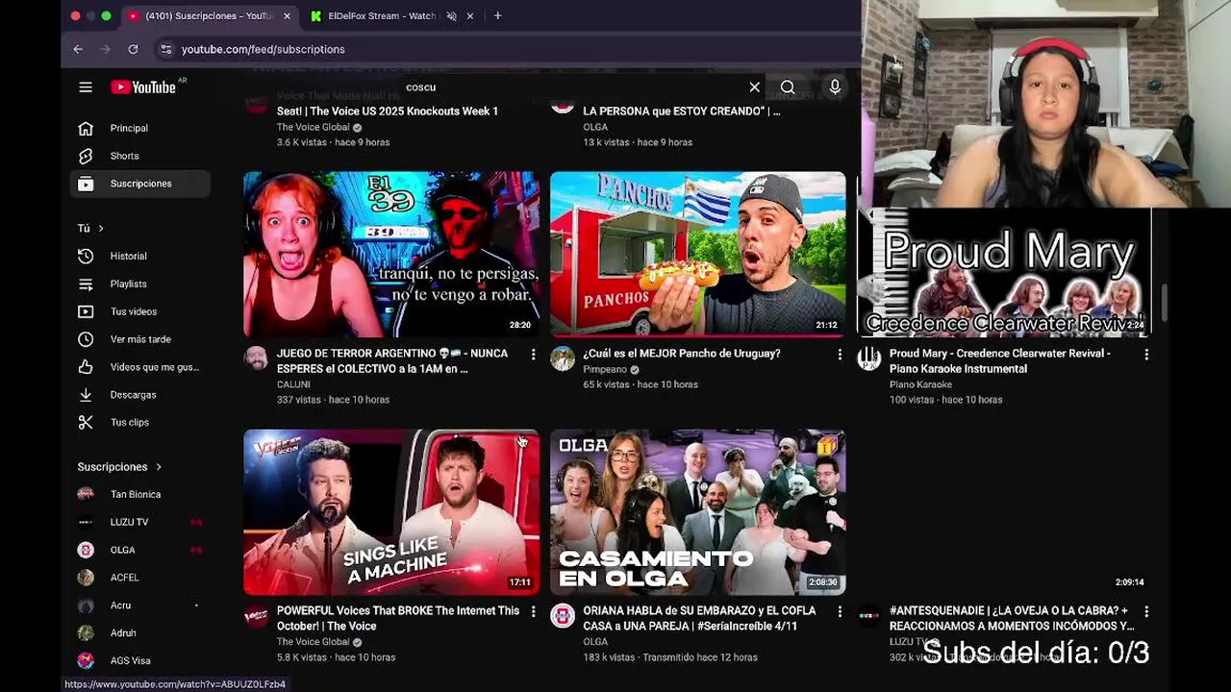1231x692 pixels.
Task: Click the CALUNI channel avatar
Action: 256,358
